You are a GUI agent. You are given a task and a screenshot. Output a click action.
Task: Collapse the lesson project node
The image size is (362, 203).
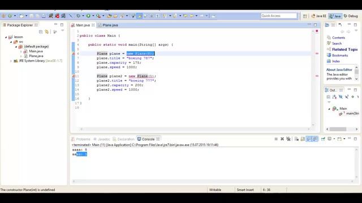pos(6,37)
